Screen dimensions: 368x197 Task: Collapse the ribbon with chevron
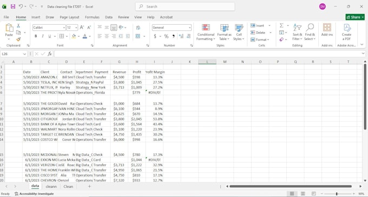click(362, 44)
